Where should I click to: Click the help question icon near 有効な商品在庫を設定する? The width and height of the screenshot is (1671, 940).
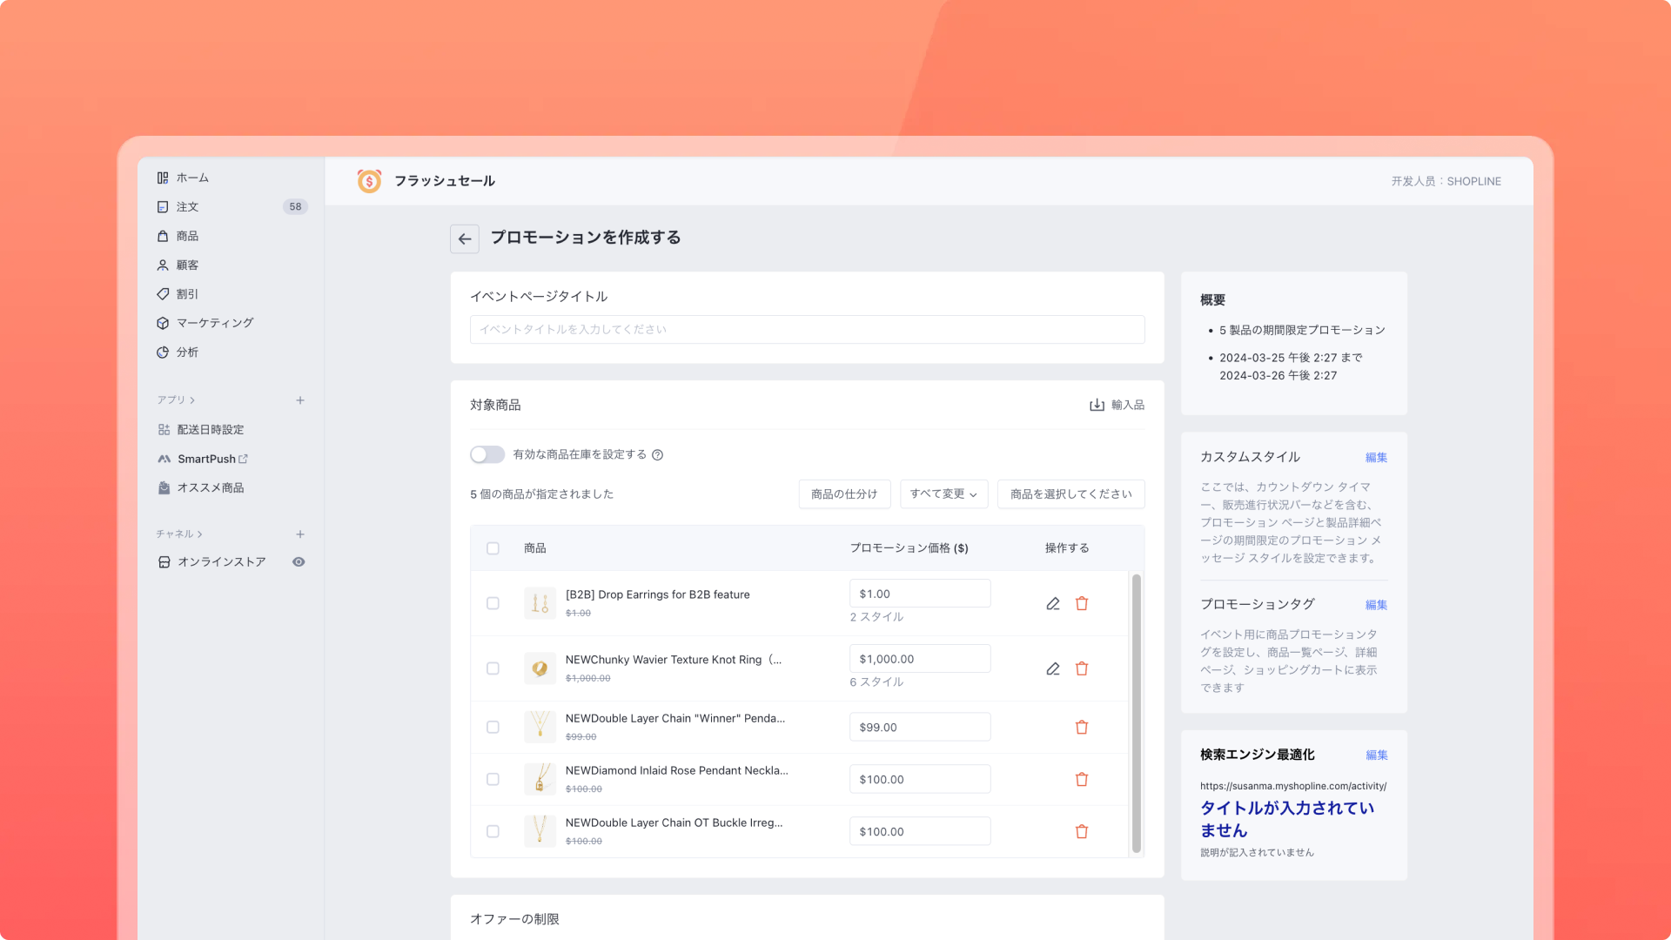[658, 454]
